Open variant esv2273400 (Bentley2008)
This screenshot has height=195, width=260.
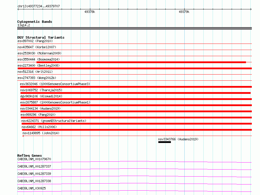coord(39,65)
